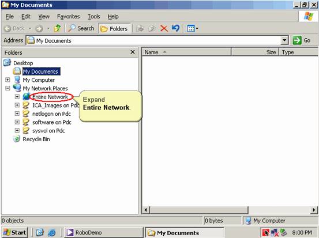Toggle the Folders pane button
Viewport: 319px width, 238px height.
[115, 29]
